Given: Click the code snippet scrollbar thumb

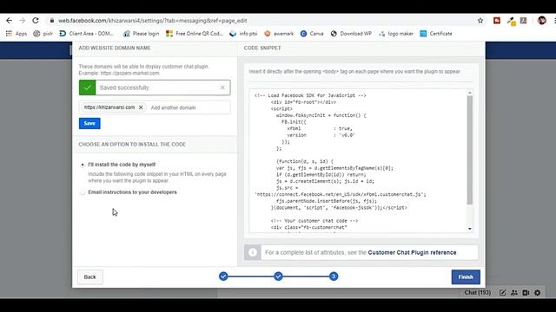Looking at the screenshot, I should [x=470, y=150].
